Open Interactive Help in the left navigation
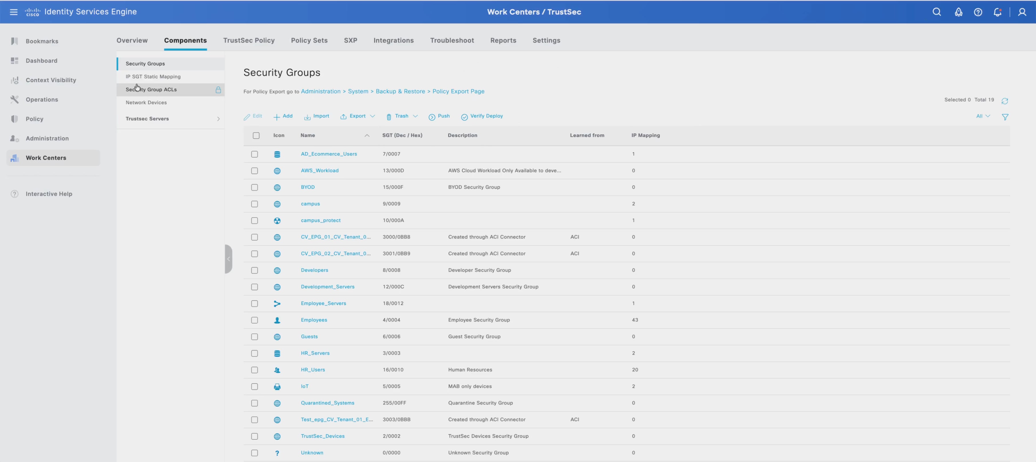This screenshot has width=1036, height=462. point(49,194)
